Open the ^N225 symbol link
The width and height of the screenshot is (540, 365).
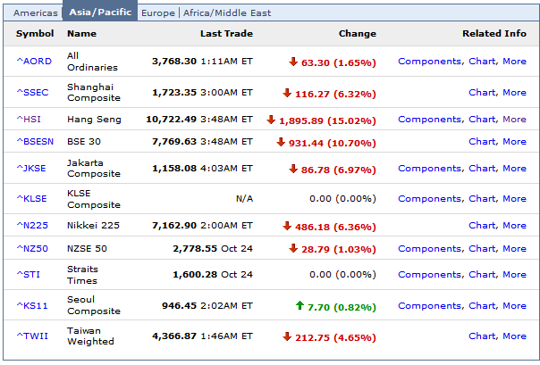coord(32,226)
